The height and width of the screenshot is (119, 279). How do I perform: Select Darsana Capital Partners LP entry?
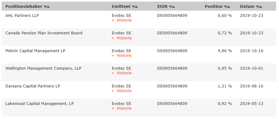[33, 86]
